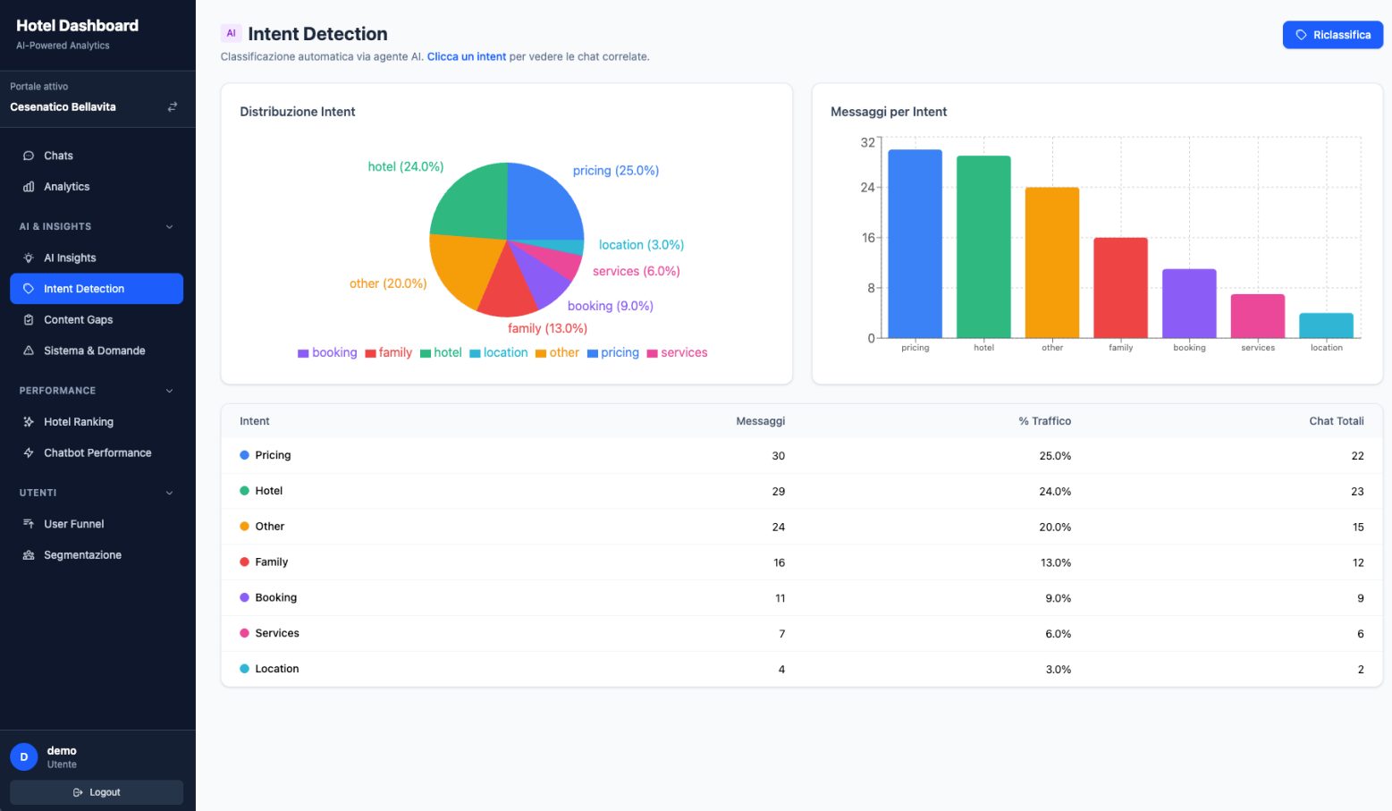Select the Booking row in intent table
Screen dimensions: 1392x811
tap(801, 598)
